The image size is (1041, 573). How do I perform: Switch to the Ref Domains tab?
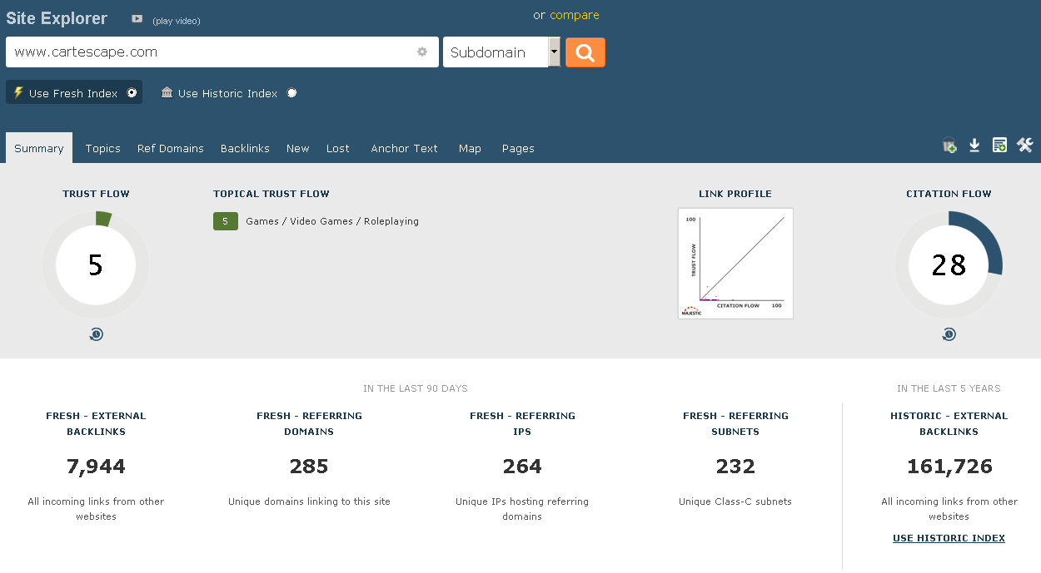(x=170, y=149)
